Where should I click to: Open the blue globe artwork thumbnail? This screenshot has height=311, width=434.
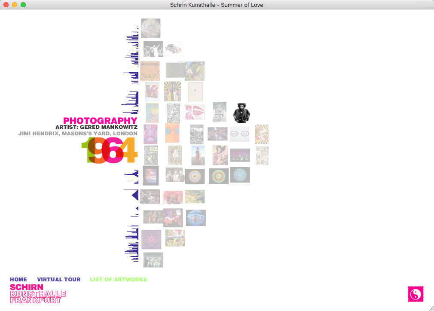[196, 218]
